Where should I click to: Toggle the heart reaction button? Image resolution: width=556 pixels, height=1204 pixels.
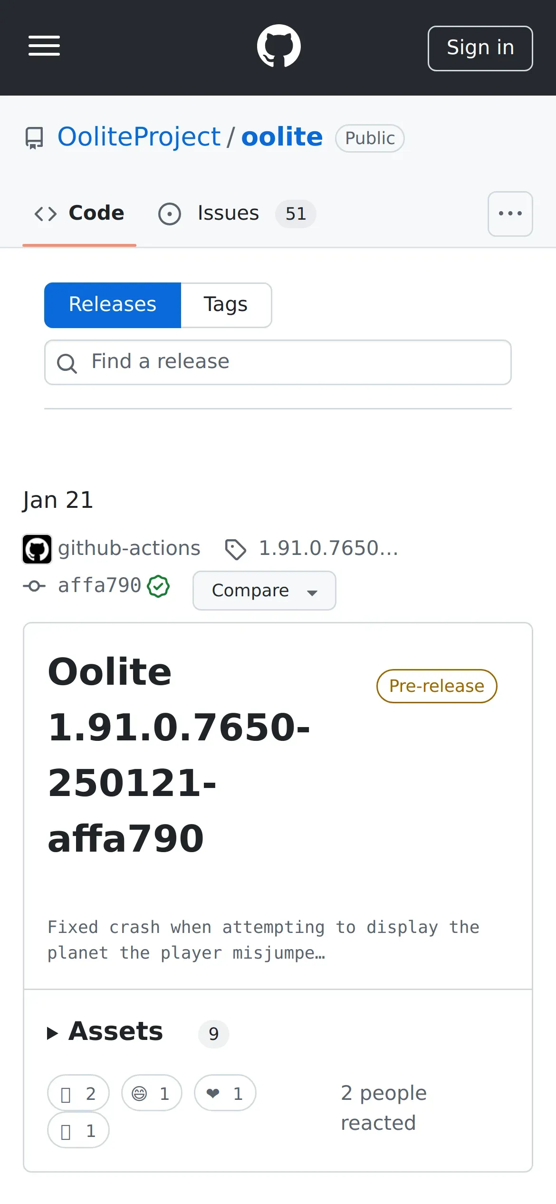(x=225, y=1093)
